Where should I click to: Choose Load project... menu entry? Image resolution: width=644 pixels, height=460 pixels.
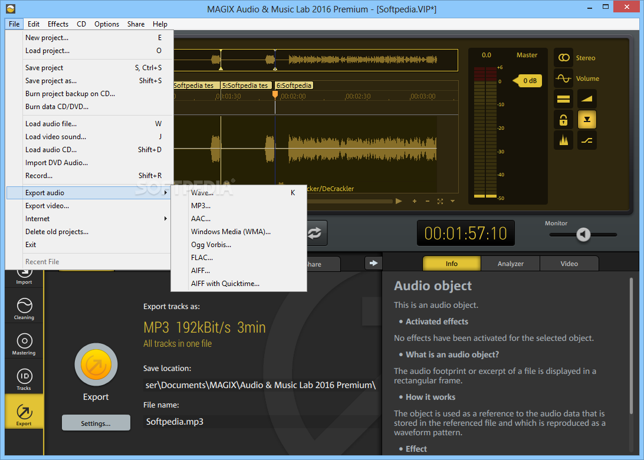coord(88,51)
